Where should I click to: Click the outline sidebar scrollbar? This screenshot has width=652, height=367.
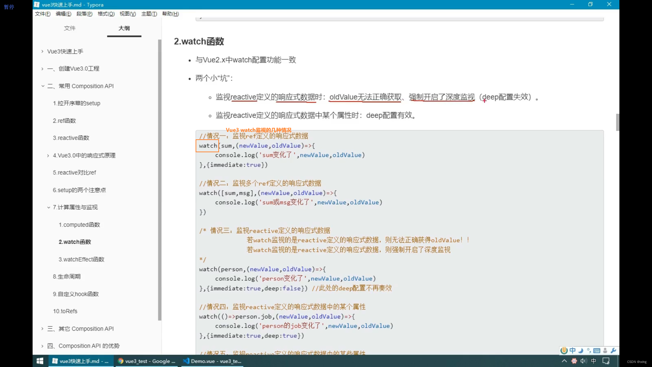[160, 180]
